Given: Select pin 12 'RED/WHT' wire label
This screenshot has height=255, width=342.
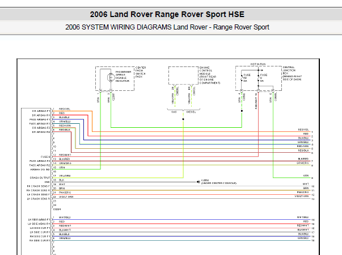Looking at the screenshot, I should (65, 155).
